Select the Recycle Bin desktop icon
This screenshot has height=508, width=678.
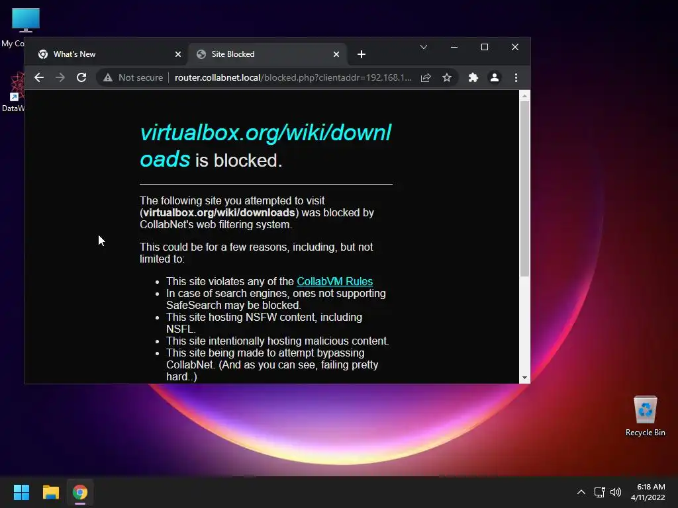point(645,415)
